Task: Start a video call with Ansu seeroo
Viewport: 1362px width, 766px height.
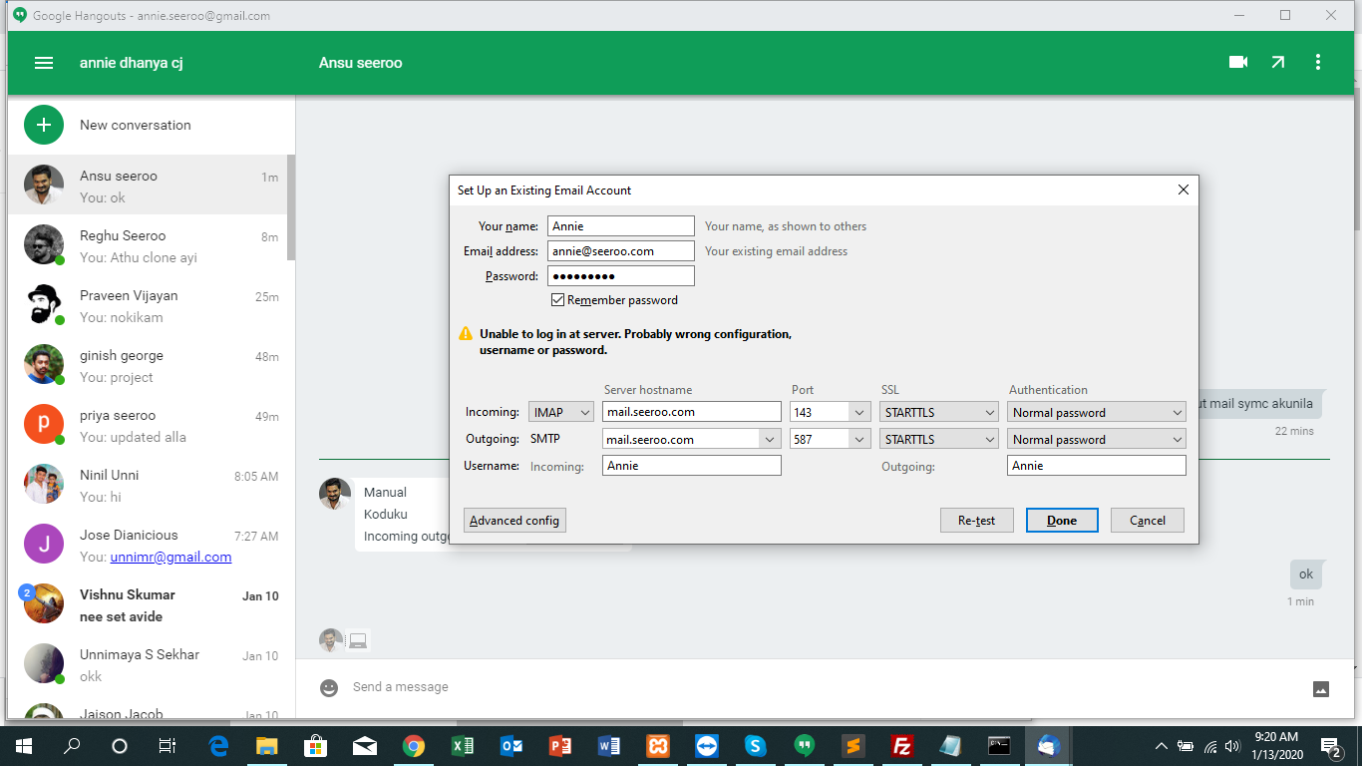Action: [1238, 62]
